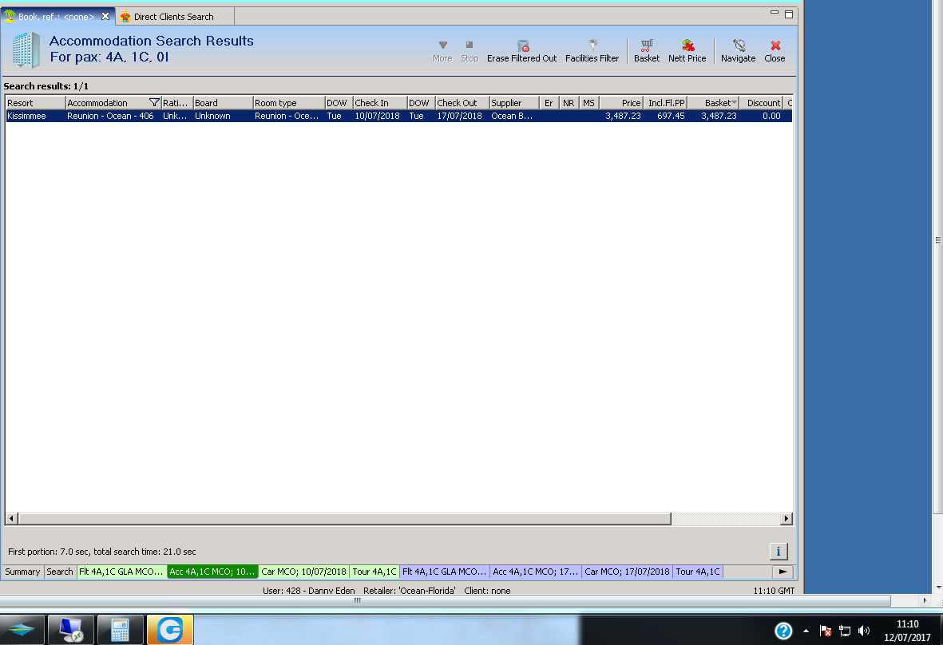The width and height of the screenshot is (943, 645).
Task: Sort by Price column header
Action: [x=621, y=103]
